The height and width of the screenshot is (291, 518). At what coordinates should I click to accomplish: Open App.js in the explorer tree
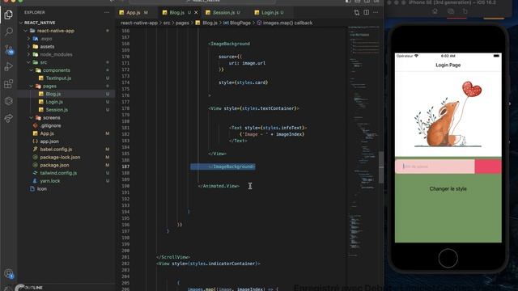pos(47,133)
